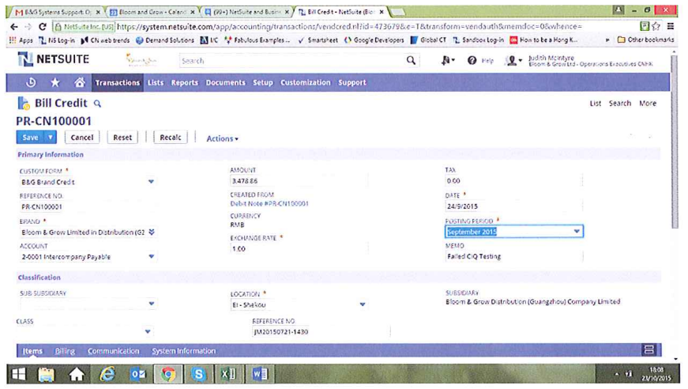
Task: Click the Recalc button
Action: point(171,138)
